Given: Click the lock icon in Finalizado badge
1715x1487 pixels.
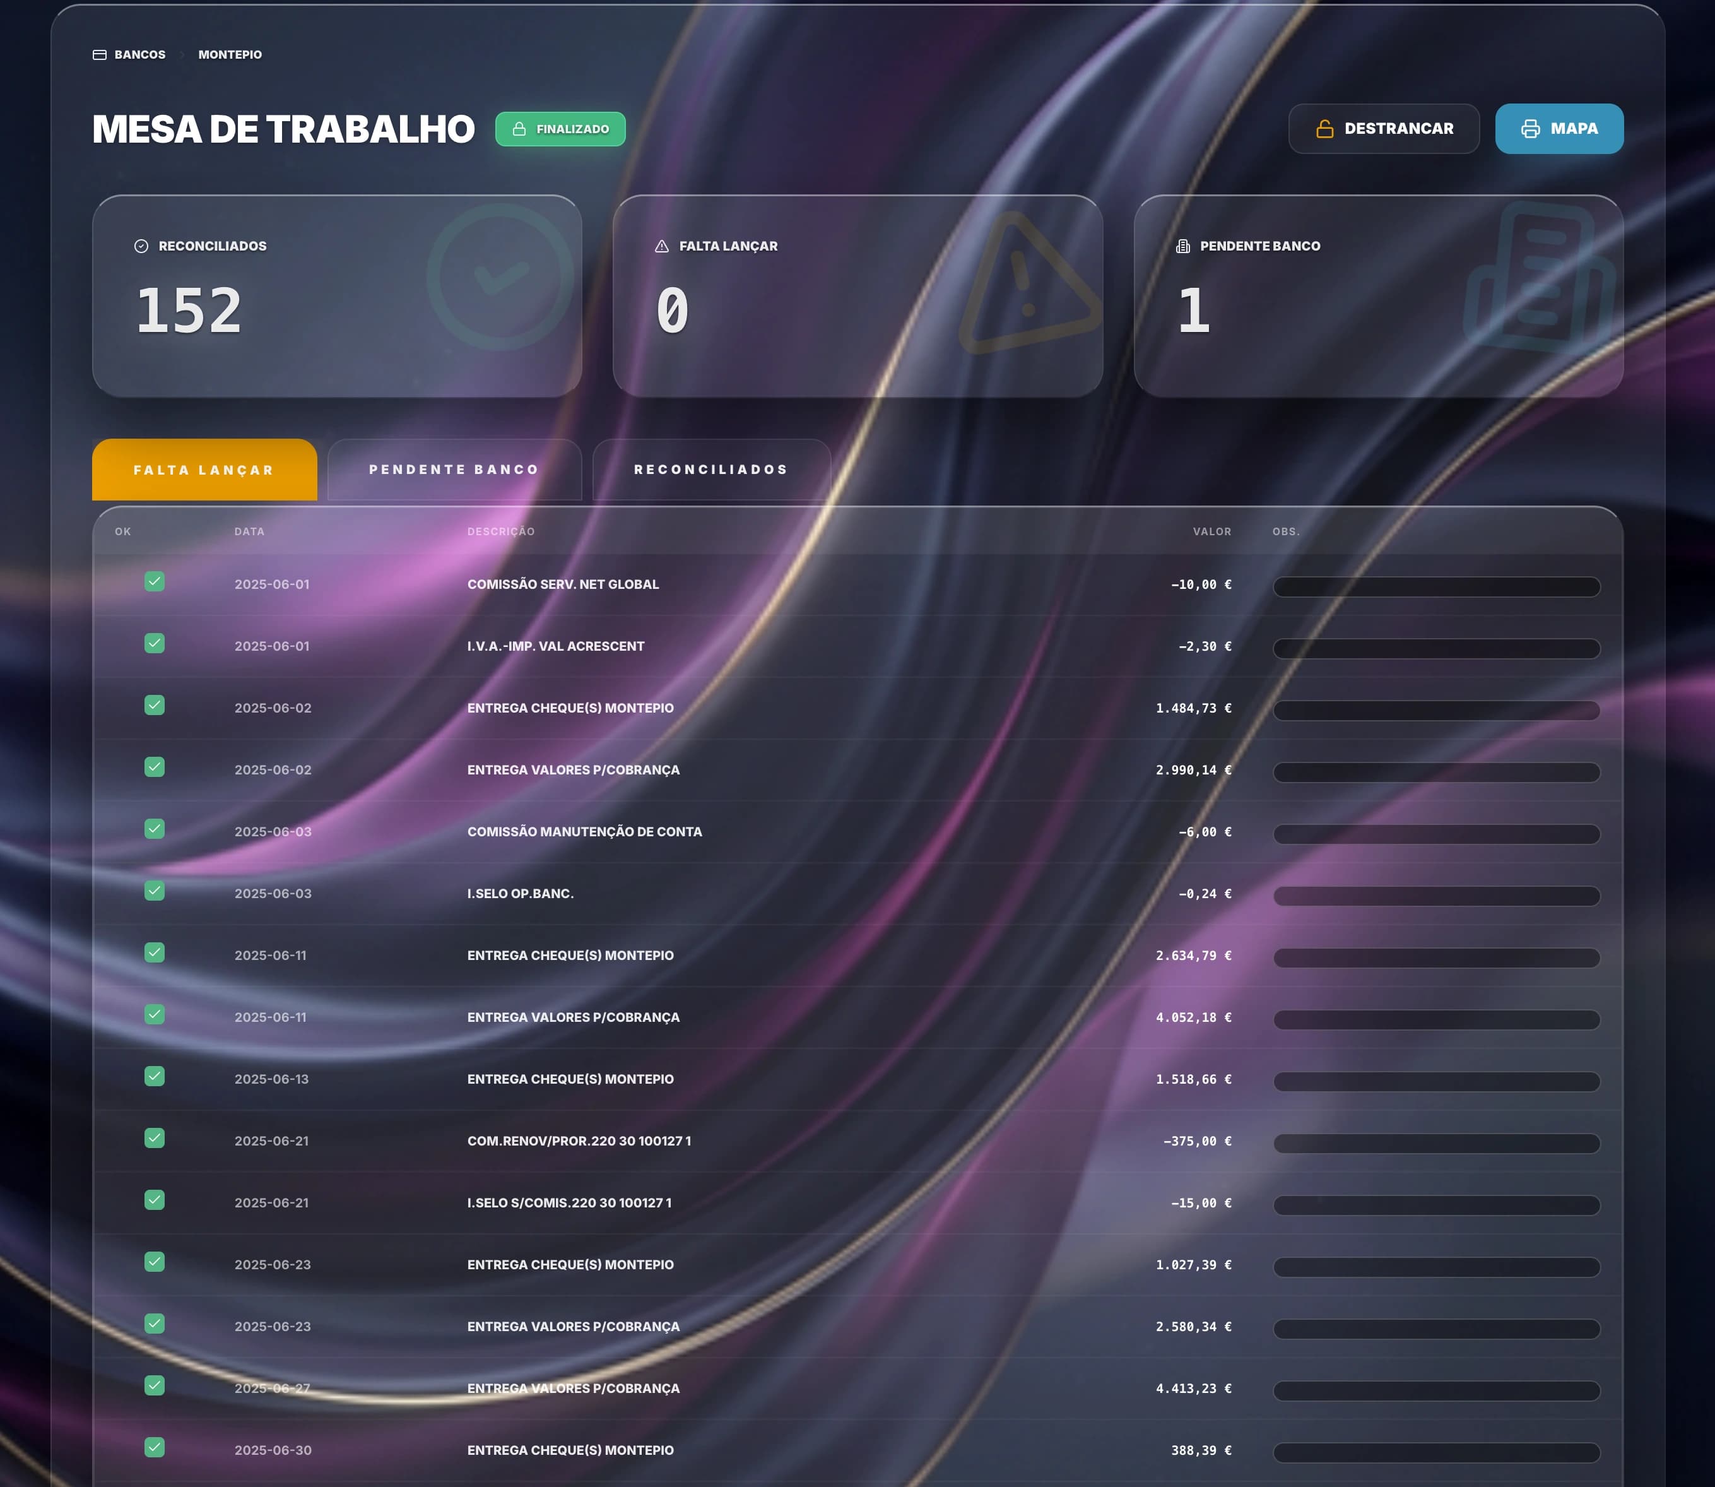Looking at the screenshot, I should 519,129.
